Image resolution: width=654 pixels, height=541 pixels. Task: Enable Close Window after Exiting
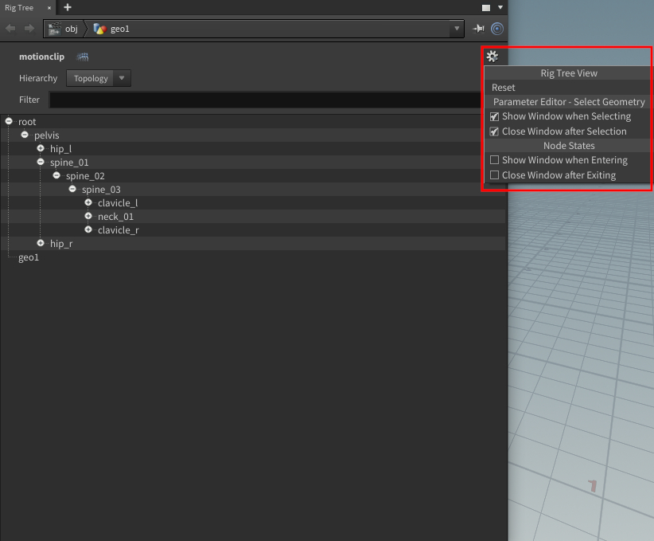pyautogui.click(x=495, y=175)
